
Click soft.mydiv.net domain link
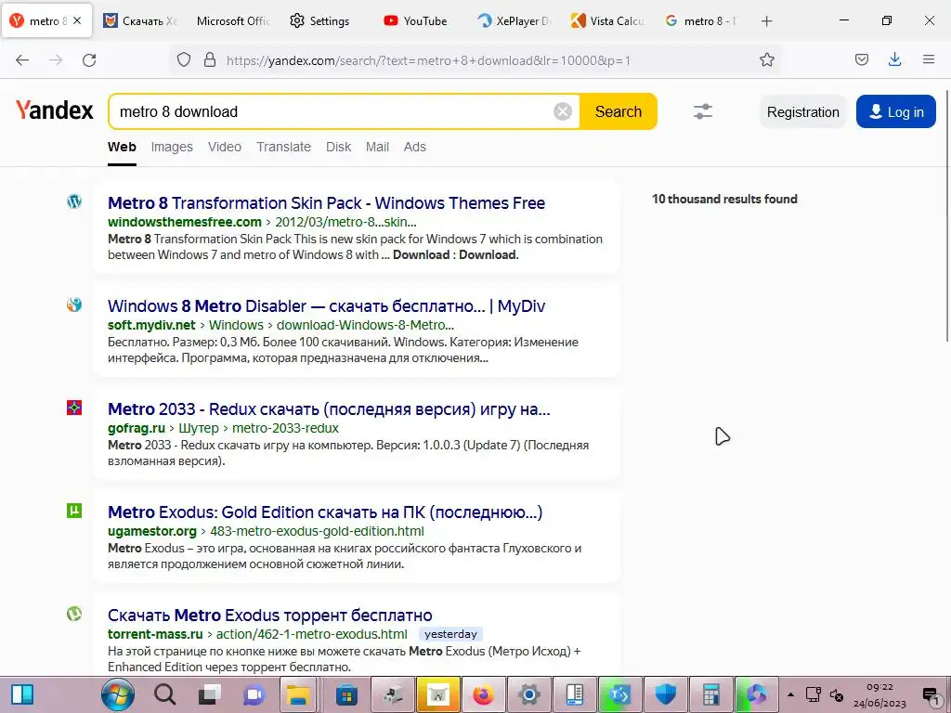(x=151, y=325)
